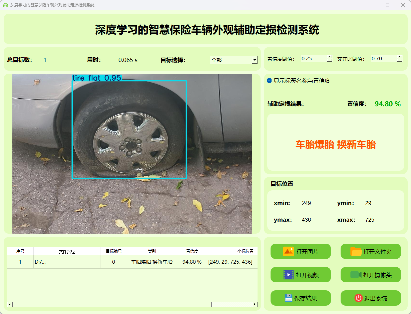411x314 pixels.
Task: Click the 坐标位置 column header
Action: click(x=232, y=251)
